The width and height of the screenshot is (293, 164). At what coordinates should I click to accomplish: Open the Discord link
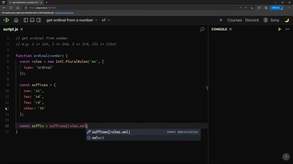pos(252,20)
